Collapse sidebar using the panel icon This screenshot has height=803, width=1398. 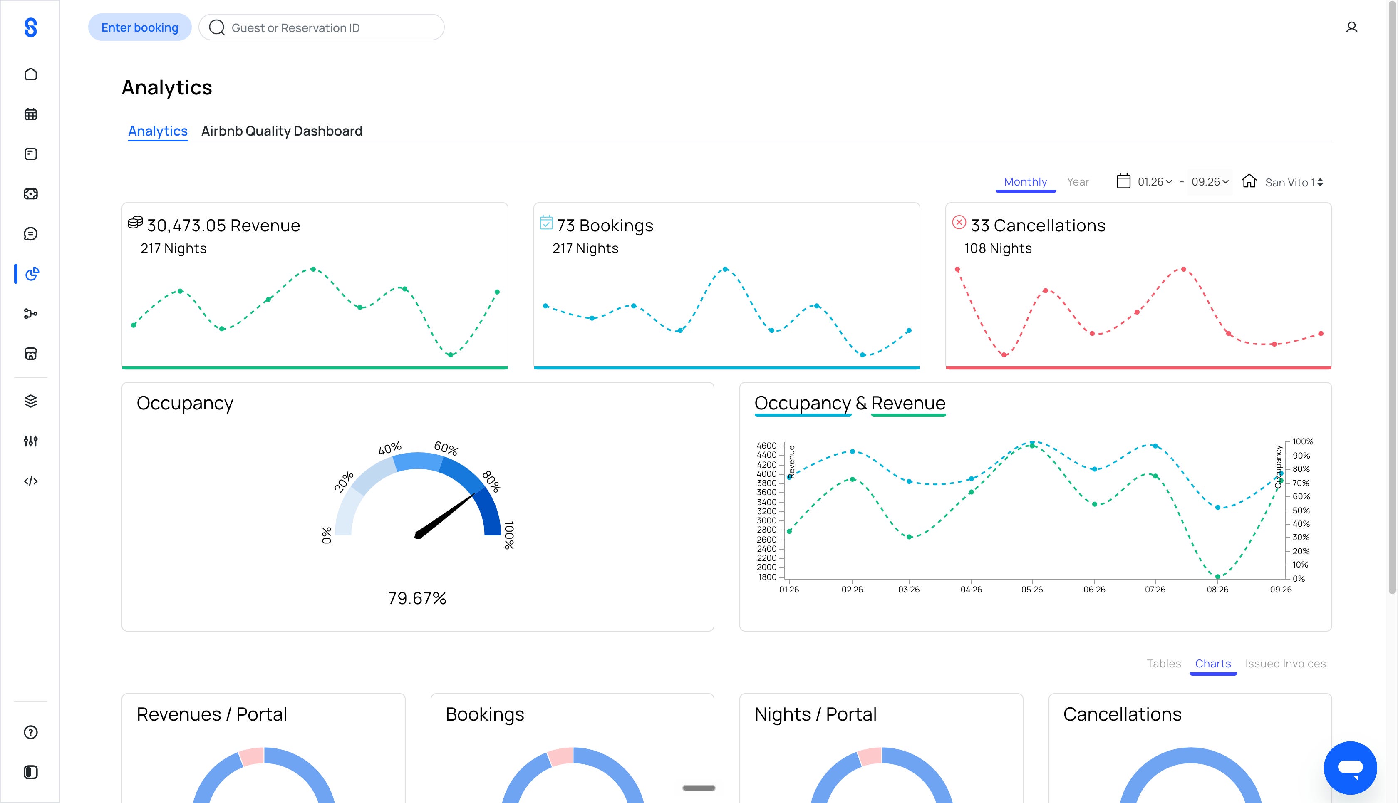click(x=31, y=772)
